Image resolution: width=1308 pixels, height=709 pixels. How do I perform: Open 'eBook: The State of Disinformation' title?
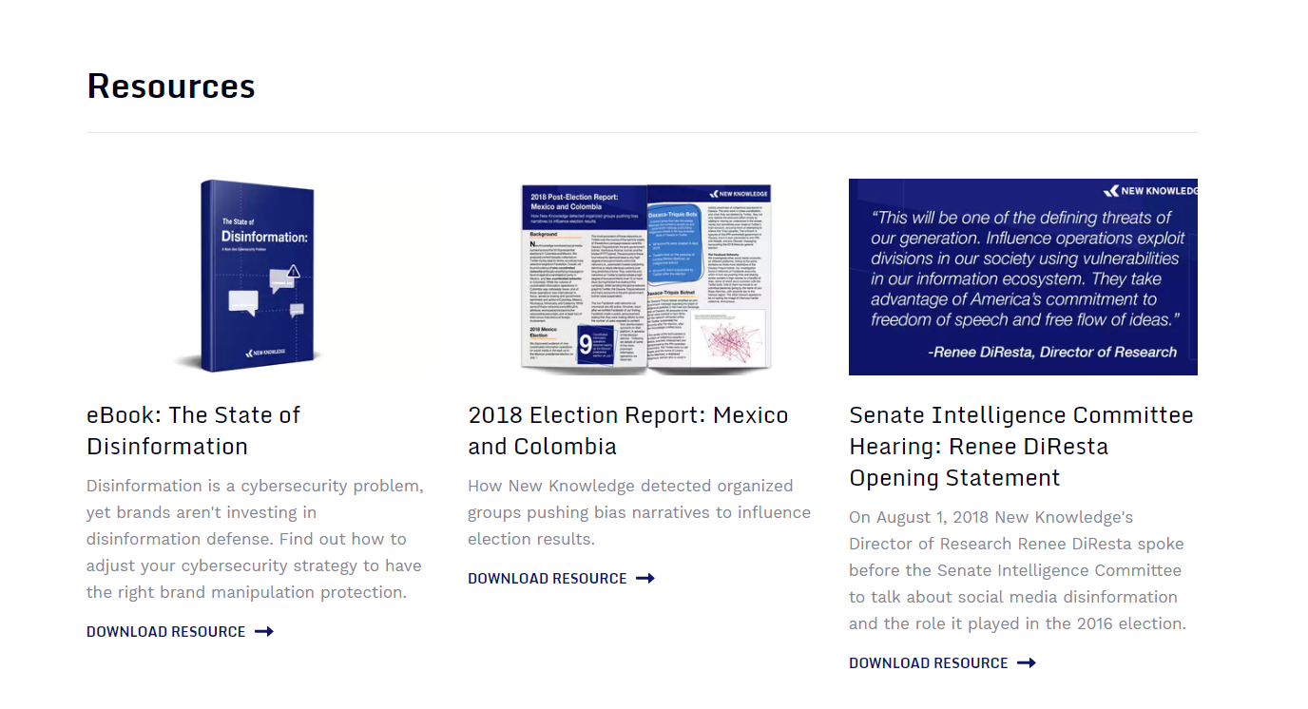coord(194,431)
